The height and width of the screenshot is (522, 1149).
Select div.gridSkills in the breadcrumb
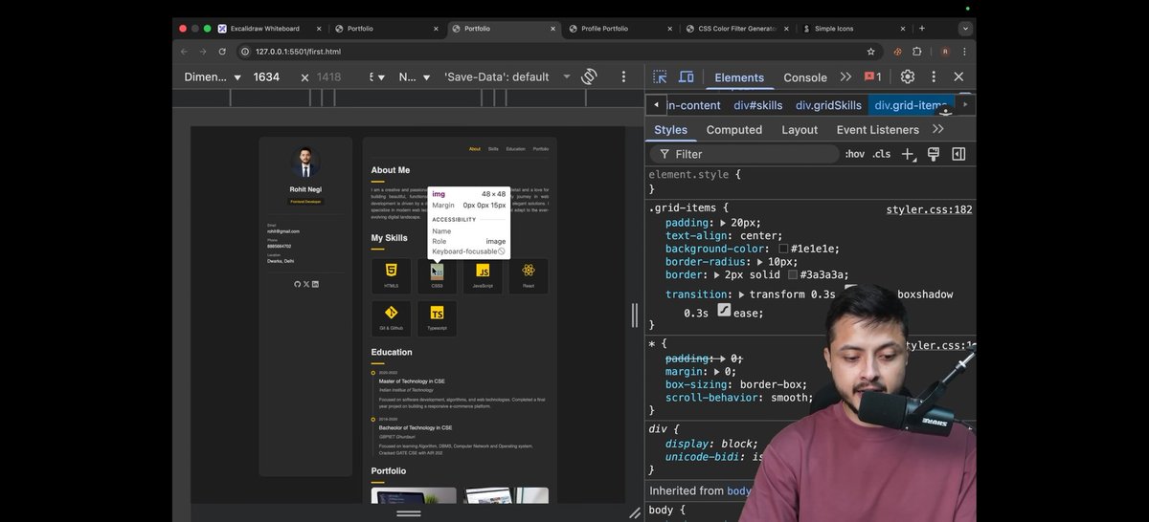[828, 105]
